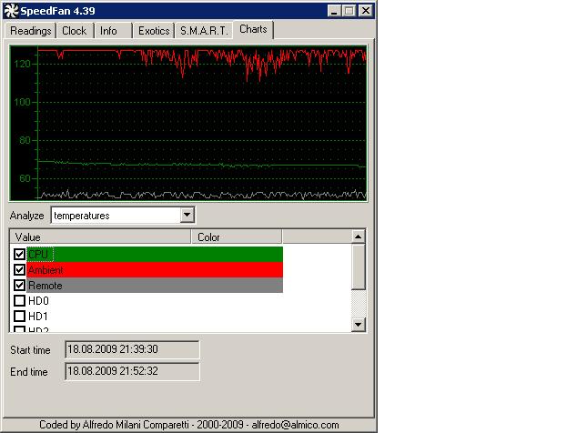The width and height of the screenshot is (577, 433).
Task: Select the Charts tab
Action: [x=253, y=29]
